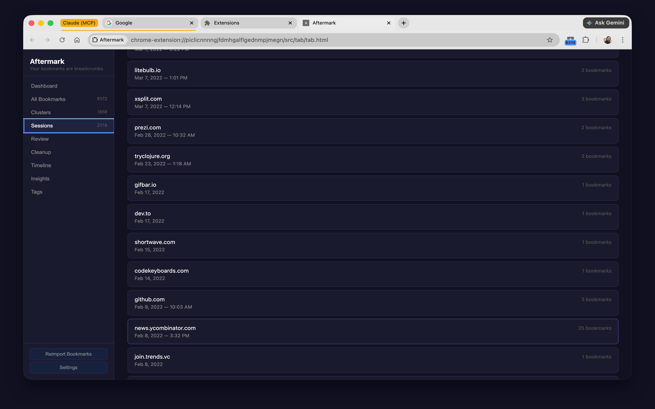The width and height of the screenshot is (655, 409).
Task: Click the browser forward arrow
Action: click(47, 40)
